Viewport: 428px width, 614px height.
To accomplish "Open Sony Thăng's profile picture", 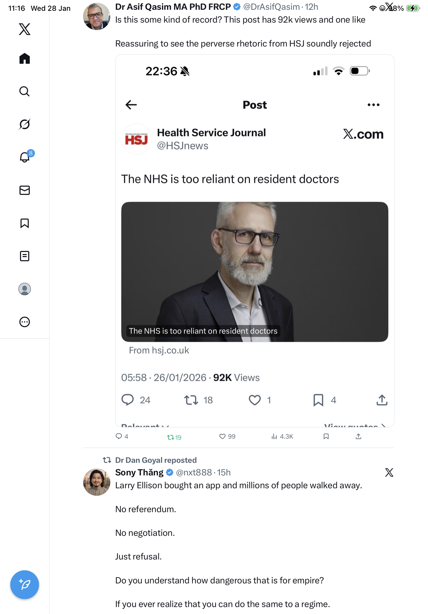I will pyautogui.click(x=96, y=482).
